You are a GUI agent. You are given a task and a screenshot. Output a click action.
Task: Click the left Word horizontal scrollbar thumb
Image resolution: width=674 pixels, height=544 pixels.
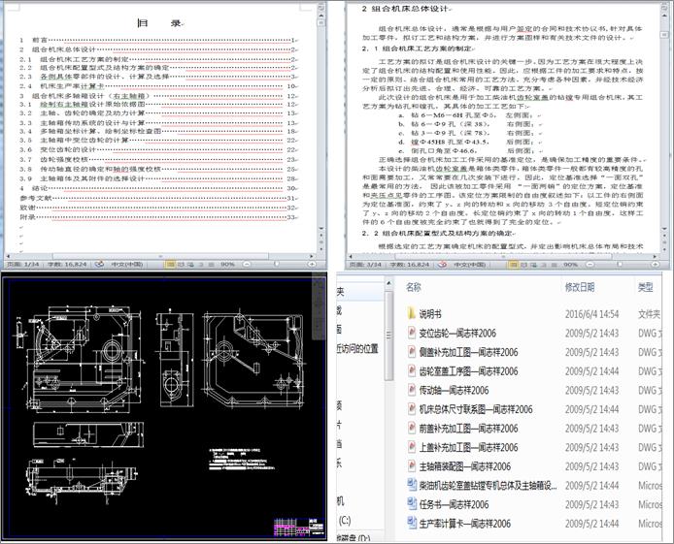click(160, 257)
